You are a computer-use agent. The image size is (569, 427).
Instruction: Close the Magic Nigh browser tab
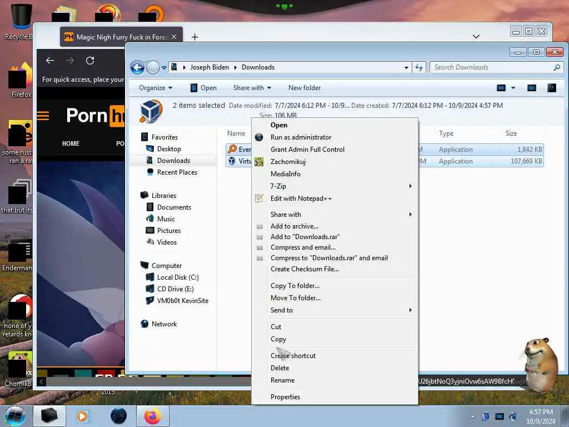point(174,37)
